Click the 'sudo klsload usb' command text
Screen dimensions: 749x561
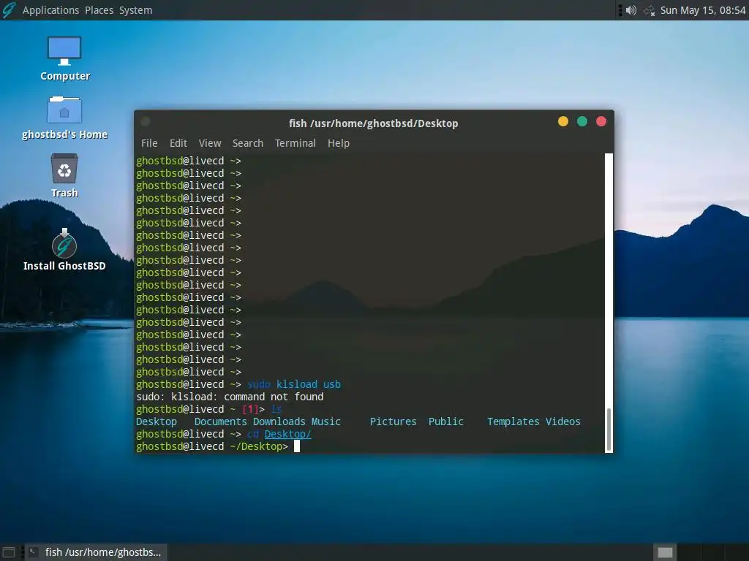(x=294, y=384)
